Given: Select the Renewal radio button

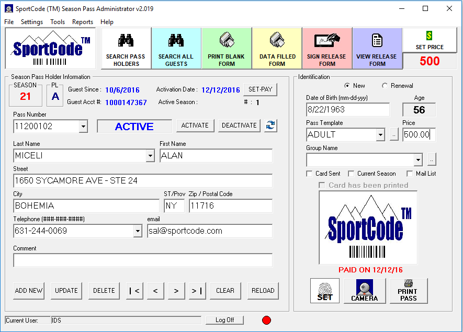Looking at the screenshot, I should coord(385,86).
